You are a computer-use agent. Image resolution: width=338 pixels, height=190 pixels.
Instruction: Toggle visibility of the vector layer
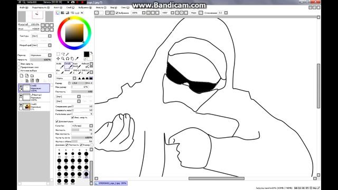click(21, 96)
